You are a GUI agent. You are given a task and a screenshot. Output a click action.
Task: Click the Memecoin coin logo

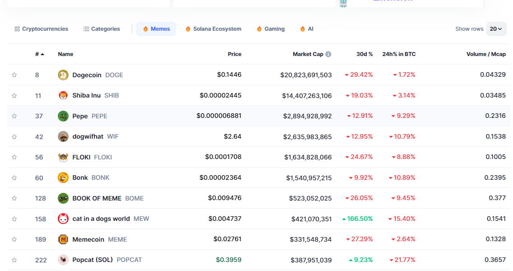(x=63, y=239)
